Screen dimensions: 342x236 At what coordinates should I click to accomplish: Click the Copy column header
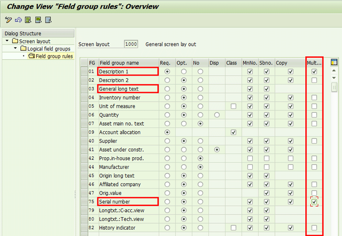289,63
